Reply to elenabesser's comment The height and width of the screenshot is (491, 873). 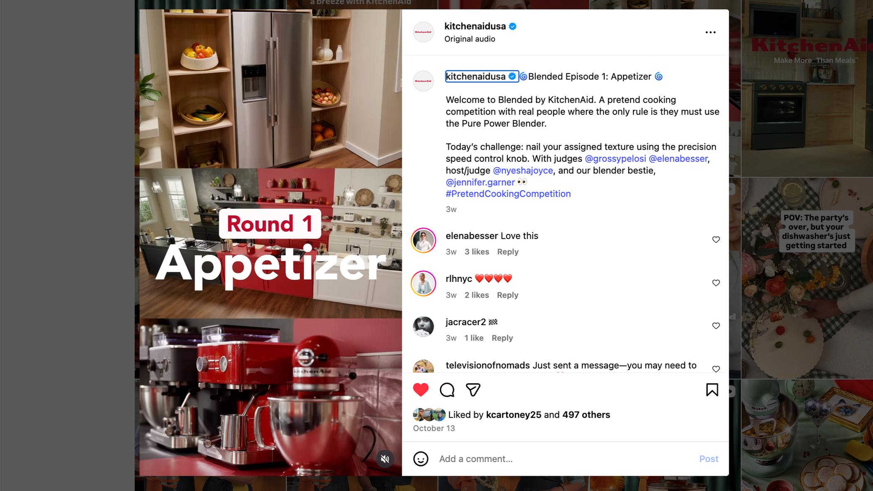click(x=507, y=252)
